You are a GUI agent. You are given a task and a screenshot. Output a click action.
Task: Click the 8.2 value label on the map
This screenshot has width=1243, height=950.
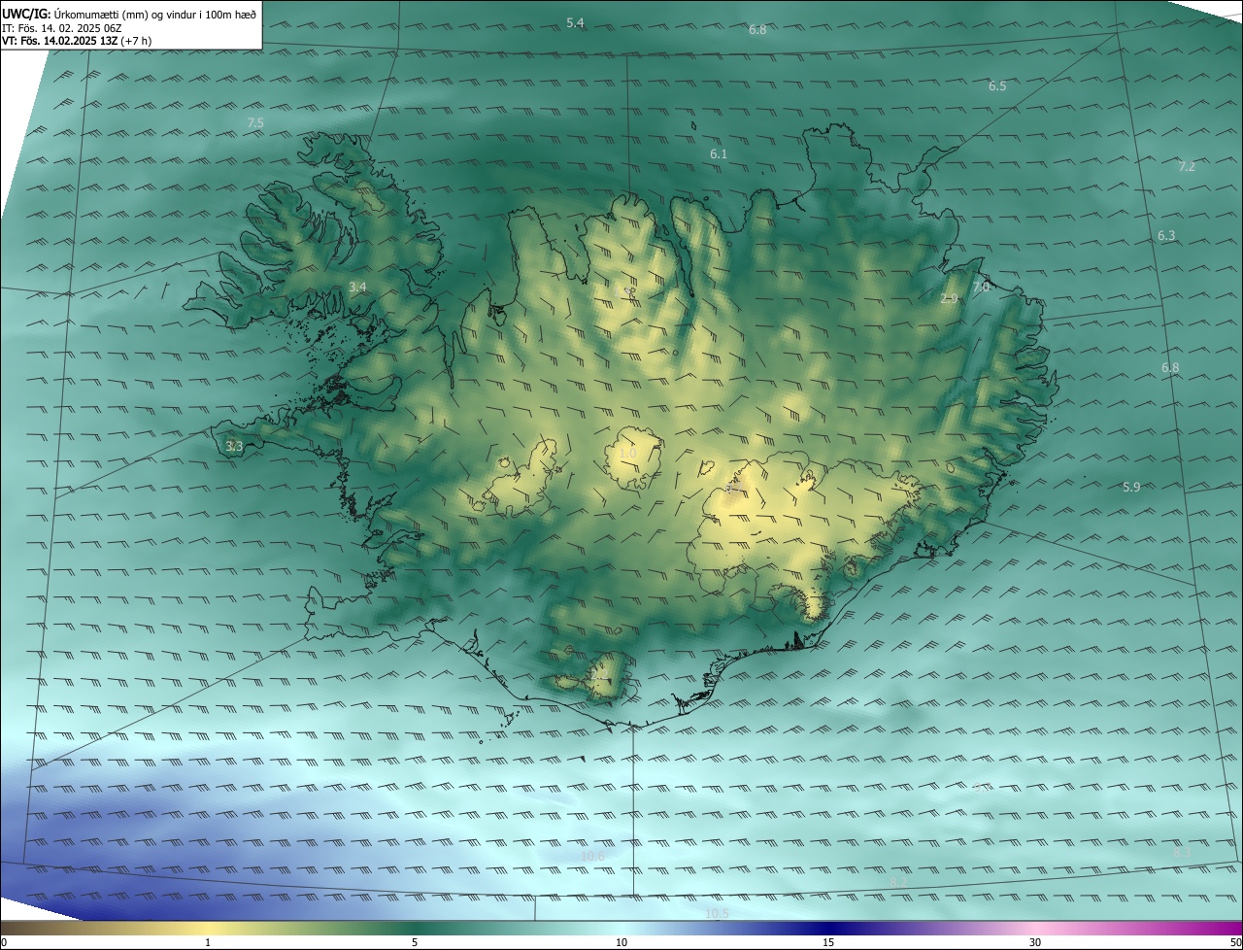[897, 881]
